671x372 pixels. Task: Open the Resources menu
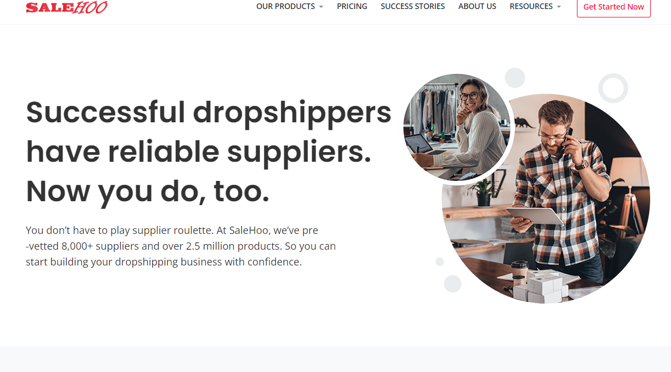pyautogui.click(x=535, y=6)
